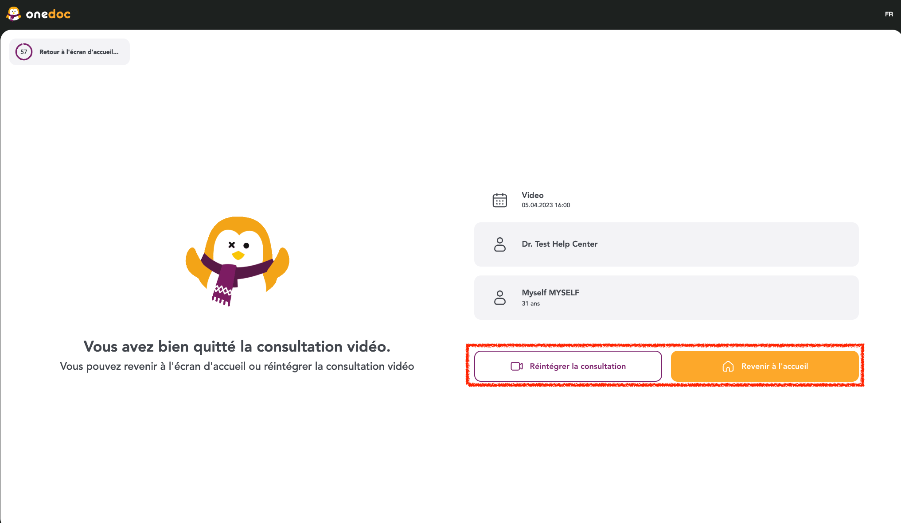The height and width of the screenshot is (523, 901).
Task: Click the '31 ans' age label
Action: tap(530, 303)
